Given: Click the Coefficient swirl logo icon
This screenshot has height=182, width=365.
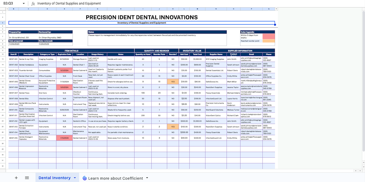Looking at the screenshot, I should [85, 178].
